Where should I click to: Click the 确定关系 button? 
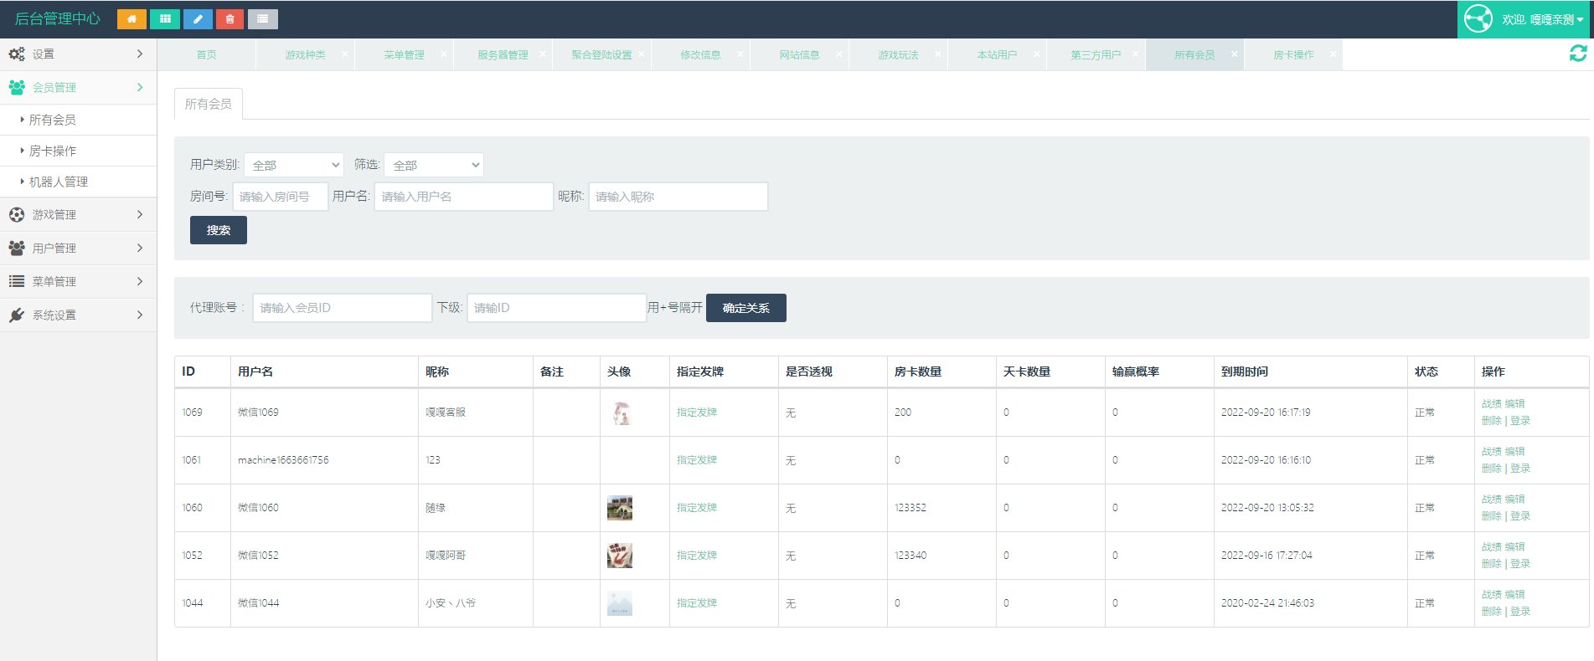(x=745, y=308)
